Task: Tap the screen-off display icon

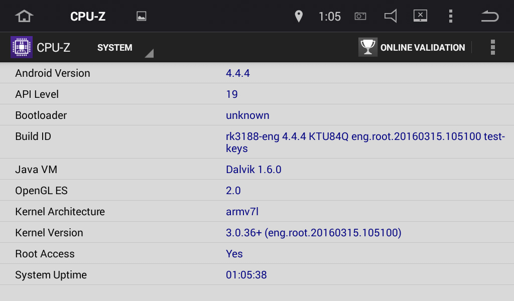Action: (x=420, y=16)
